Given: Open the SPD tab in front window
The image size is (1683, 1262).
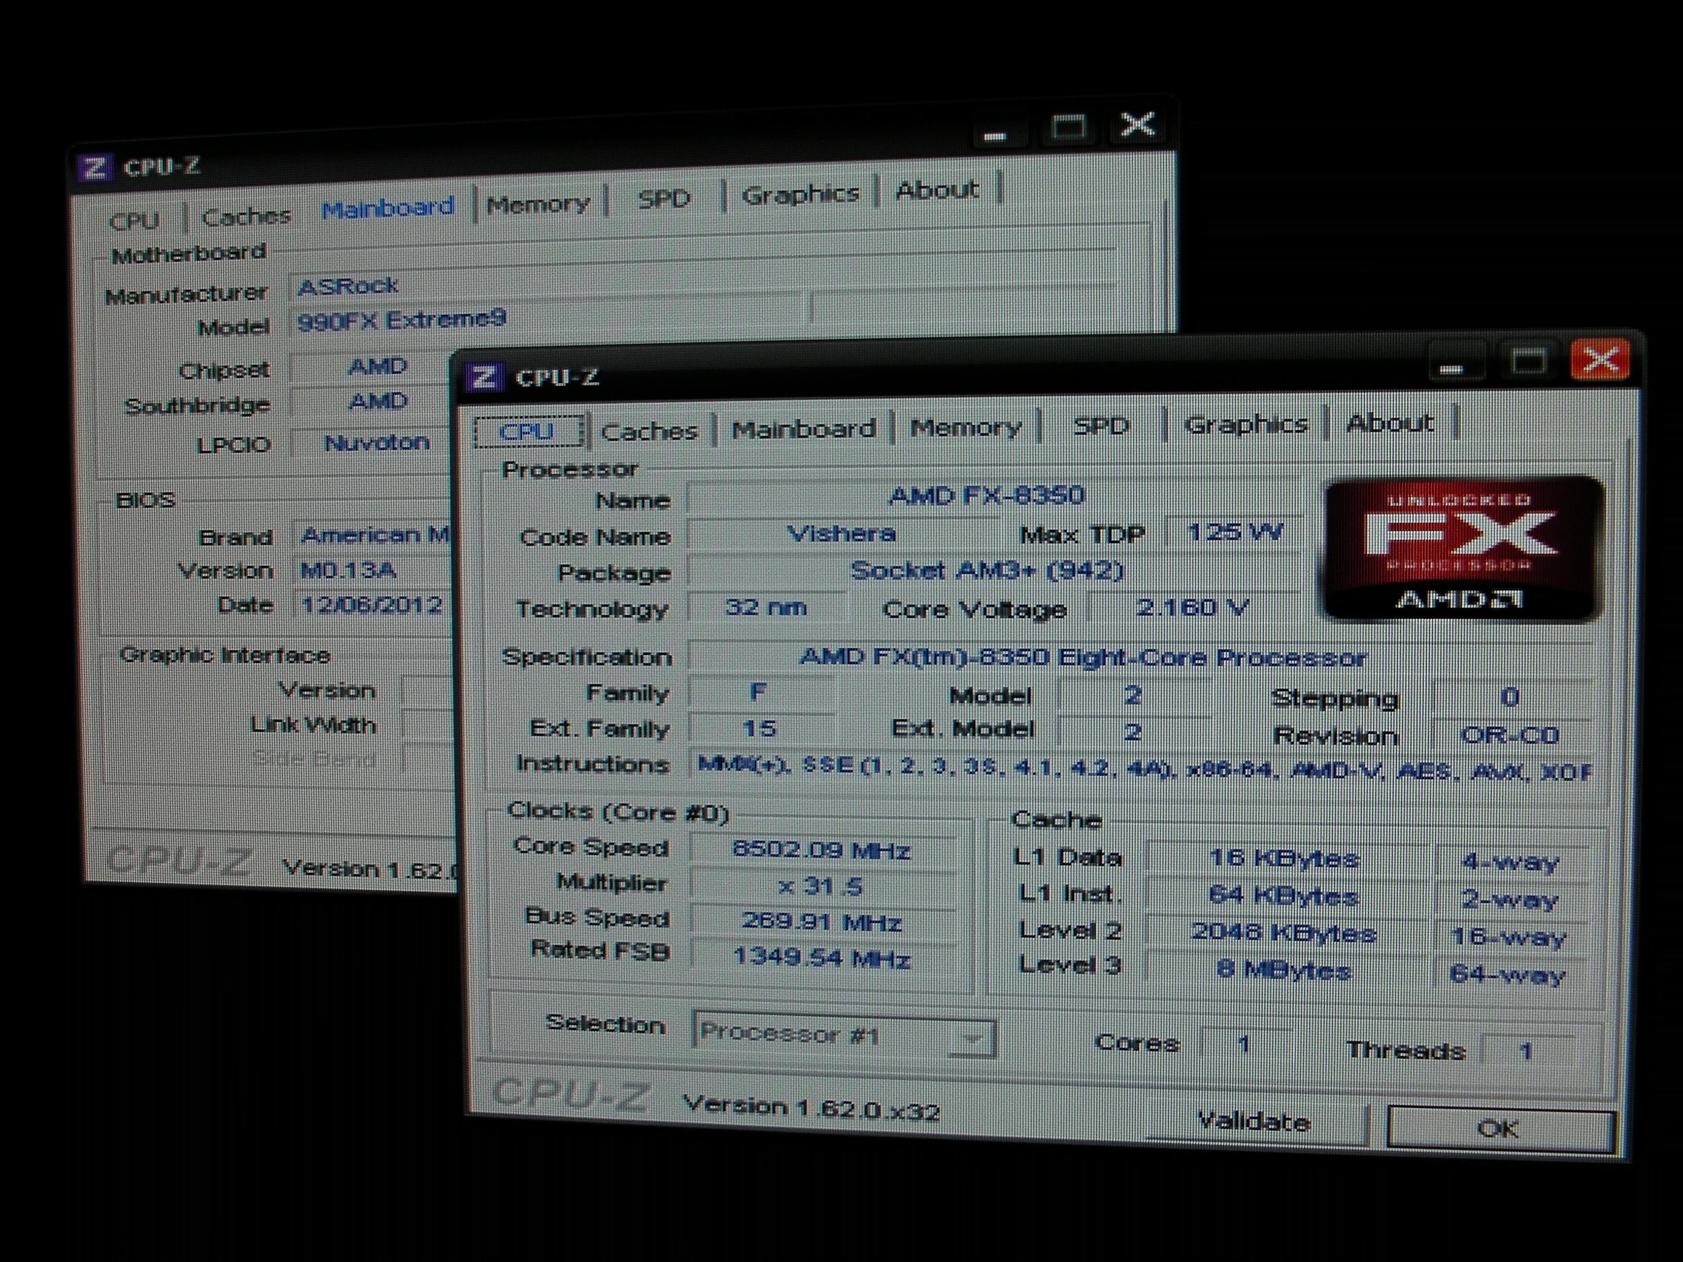Looking at the screenshot, I should [x=1101, y=426].
